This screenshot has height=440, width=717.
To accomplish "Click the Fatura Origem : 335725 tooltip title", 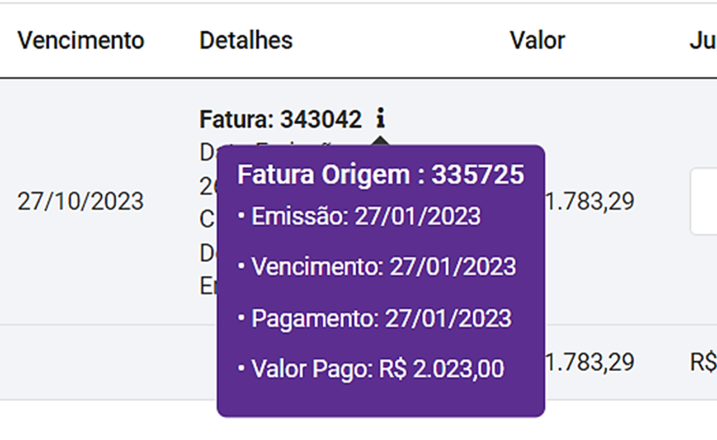I will point(380,175).
